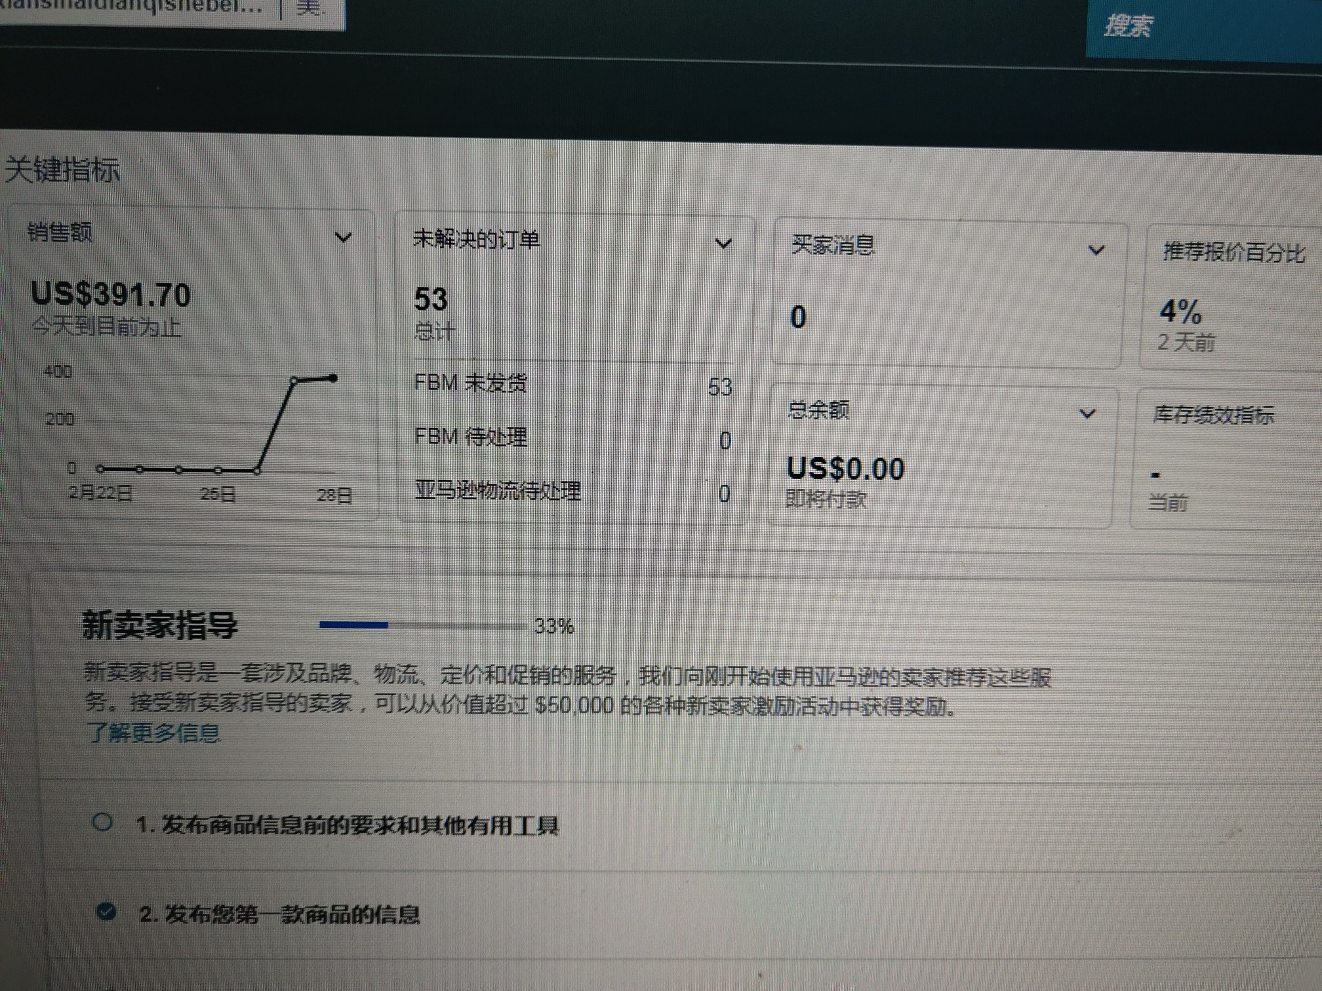Screen dimensions: 1322x991
Task: Expand the 销售额 card dropdown chevron
Action: 344,237
